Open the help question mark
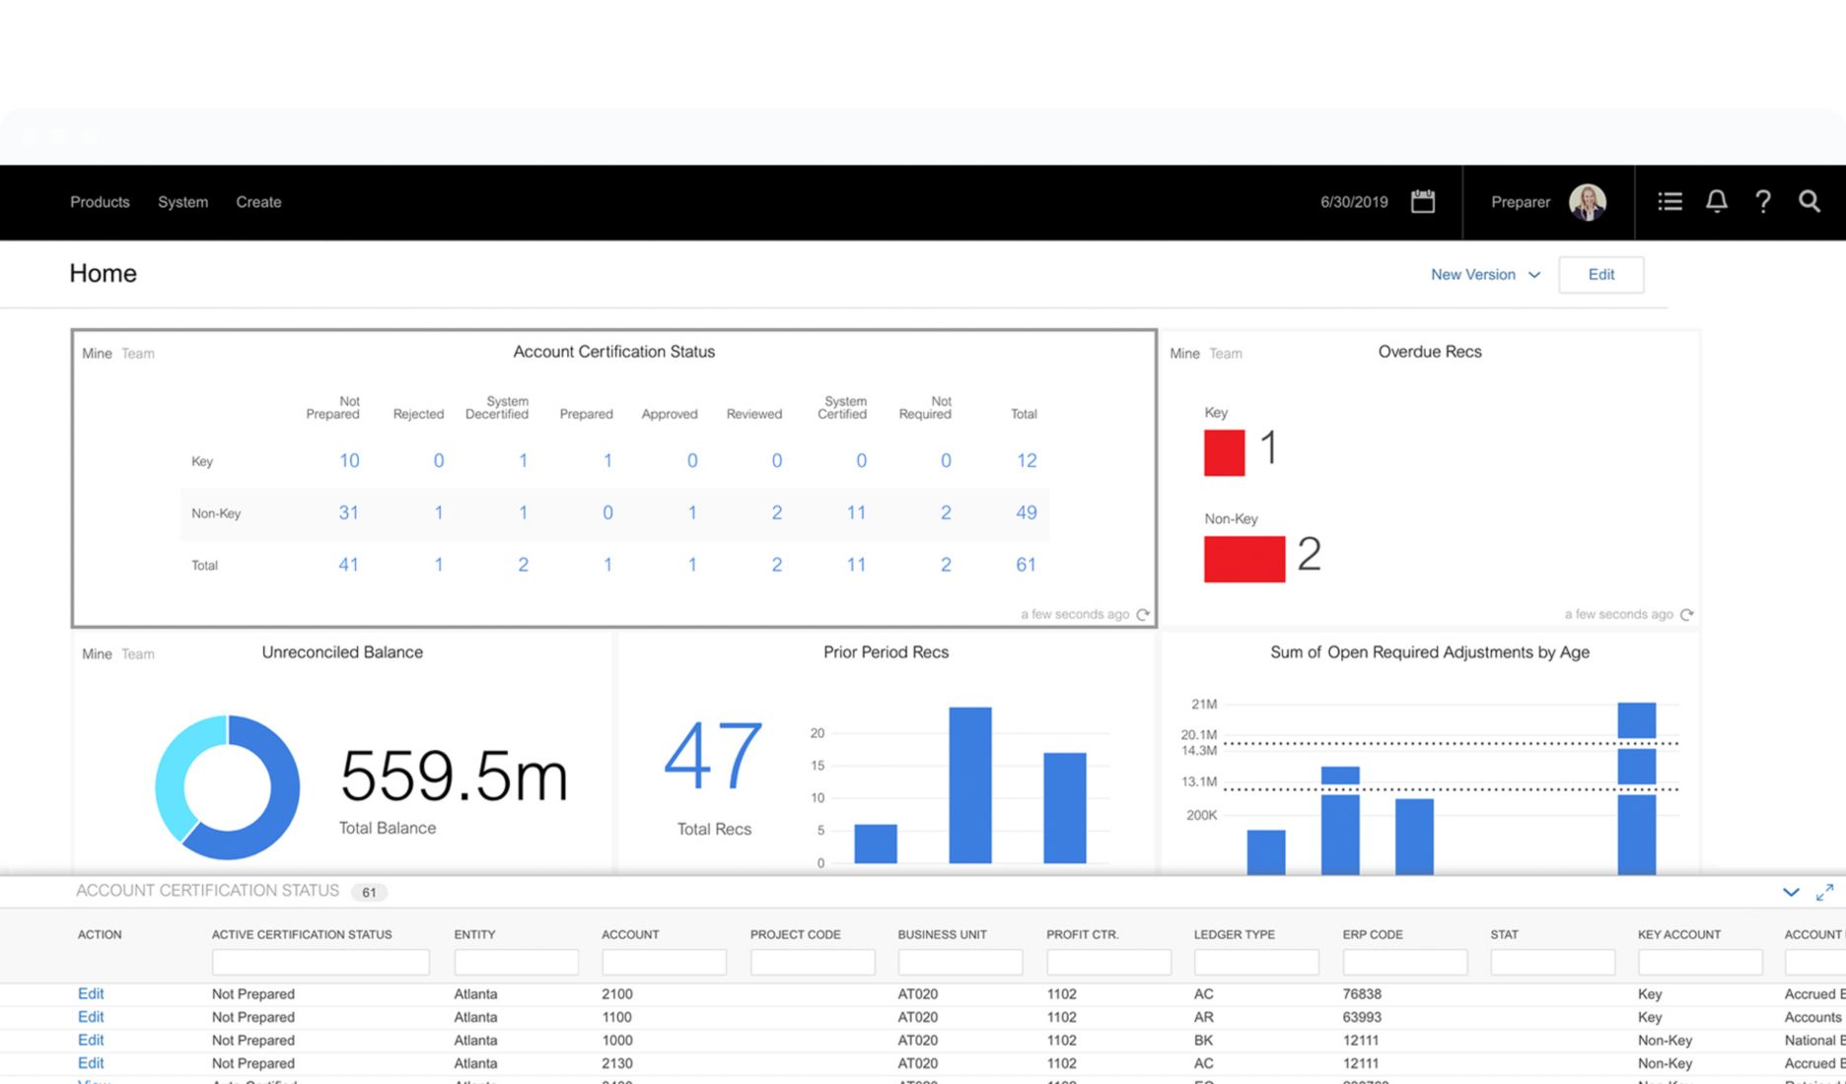The height and width of the screenshot is (1084, 1846). point(1763,202)
